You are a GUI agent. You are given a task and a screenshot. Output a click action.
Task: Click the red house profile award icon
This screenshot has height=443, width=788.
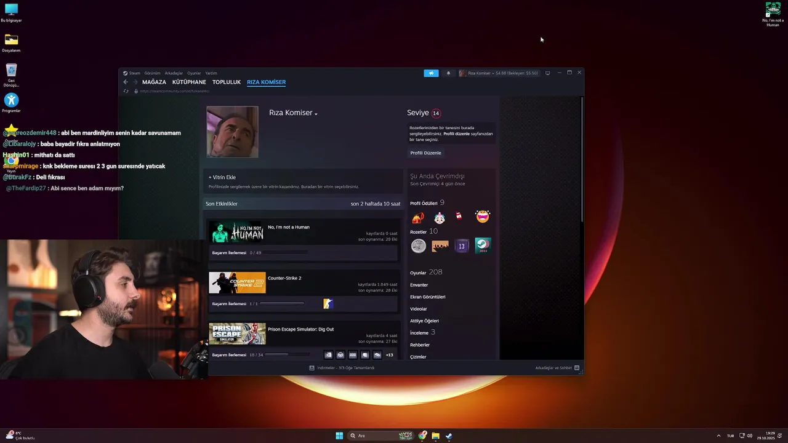(418, 217)
